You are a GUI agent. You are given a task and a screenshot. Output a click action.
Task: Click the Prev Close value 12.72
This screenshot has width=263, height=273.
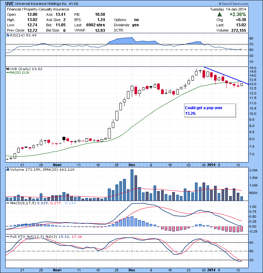click(32, 30)
